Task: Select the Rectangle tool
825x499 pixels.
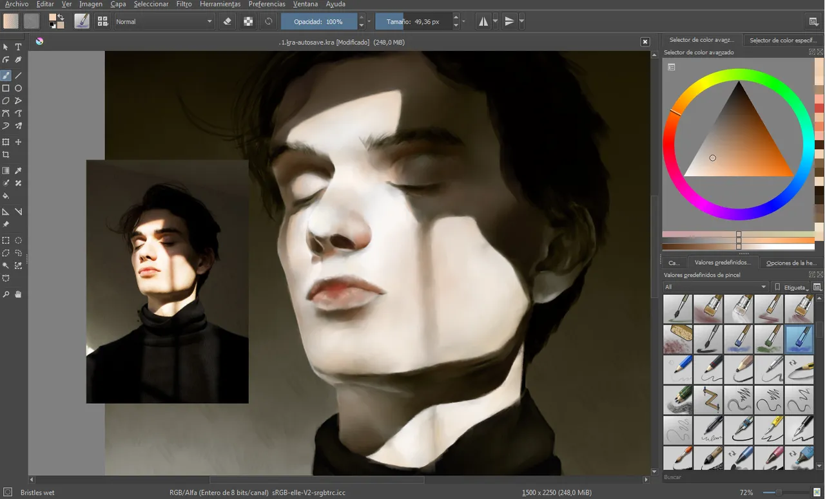Action: (6, 88)
